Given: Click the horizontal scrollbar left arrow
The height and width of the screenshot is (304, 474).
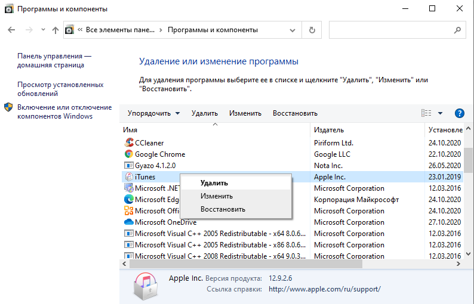Looking at the screenshot, I should [125, 264].
